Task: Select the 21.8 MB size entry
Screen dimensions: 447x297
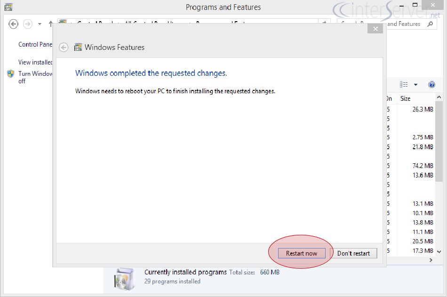Action: pos(423,147)
